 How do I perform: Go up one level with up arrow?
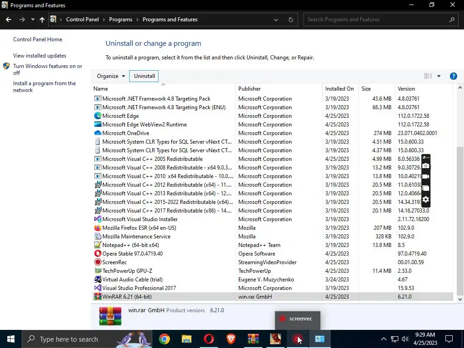click(x=42, y=19)
